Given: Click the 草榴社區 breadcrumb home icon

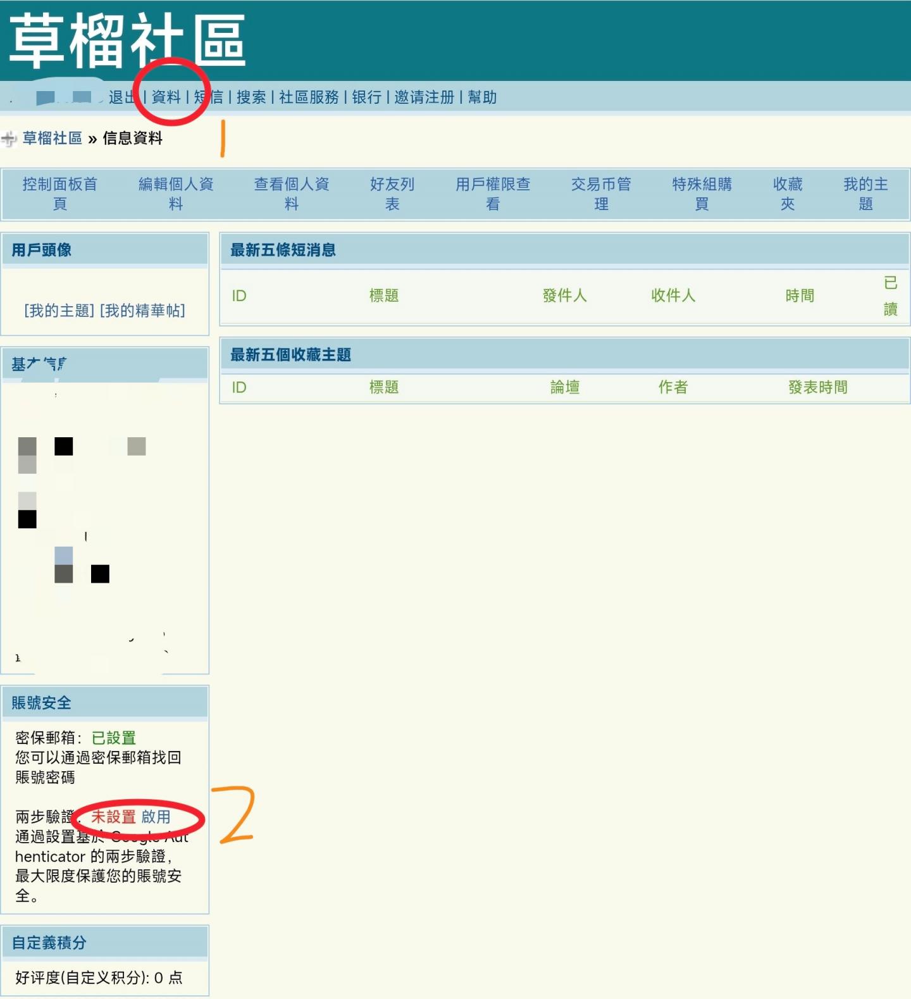Looking at the screenshot, I should click(9, 139).
